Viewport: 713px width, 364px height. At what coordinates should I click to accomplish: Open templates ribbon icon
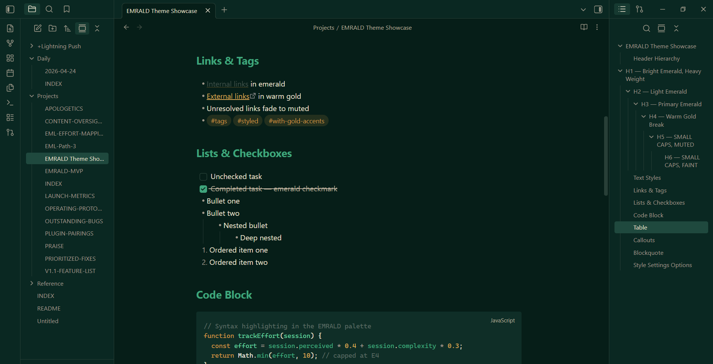pyautogui.click(x=10, y=88)
